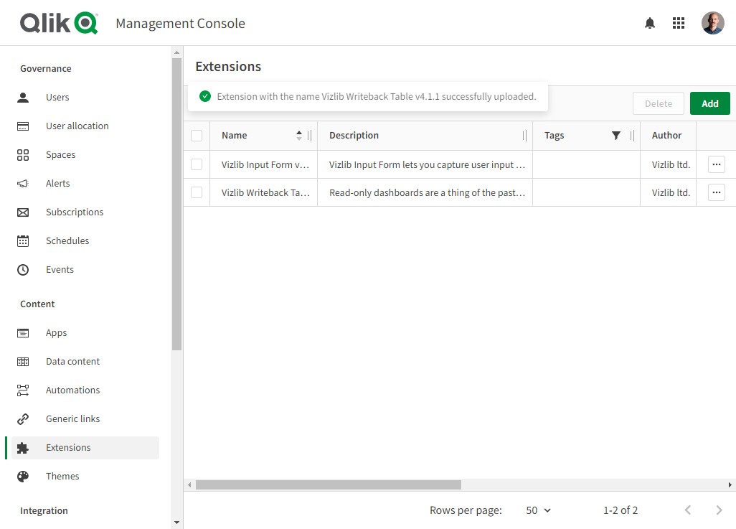Sort the table by the Name sort arrows
Viewport: 736px width, 529px height.
pos(299,136)
